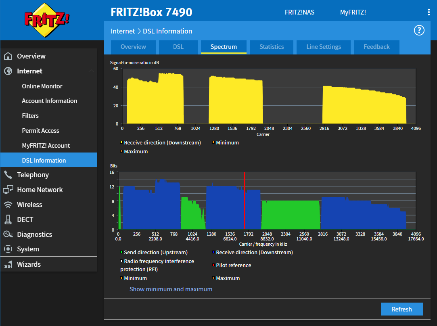Open the System section label
The height and width of the screenshot is (326, 437).
point(28,249)
